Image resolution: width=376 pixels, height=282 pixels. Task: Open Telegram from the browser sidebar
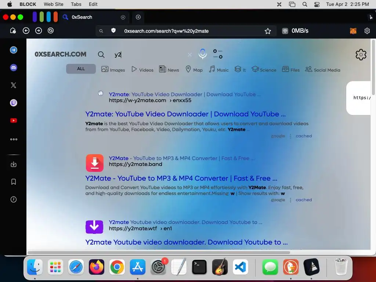[14, 50]
